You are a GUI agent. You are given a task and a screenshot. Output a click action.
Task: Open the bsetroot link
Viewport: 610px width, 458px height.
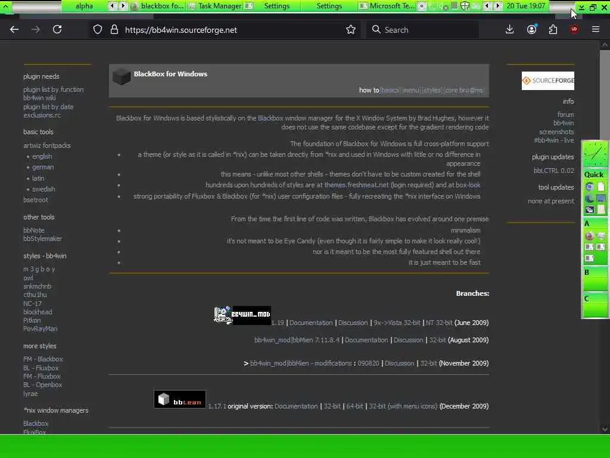tap(35, 200)
